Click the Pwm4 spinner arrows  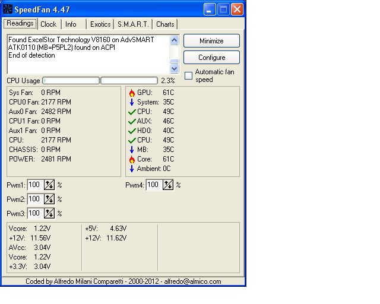coord(168,185)
